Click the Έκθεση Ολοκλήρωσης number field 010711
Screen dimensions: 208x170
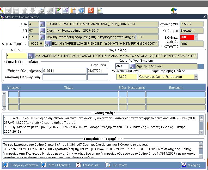coord(65,71)
